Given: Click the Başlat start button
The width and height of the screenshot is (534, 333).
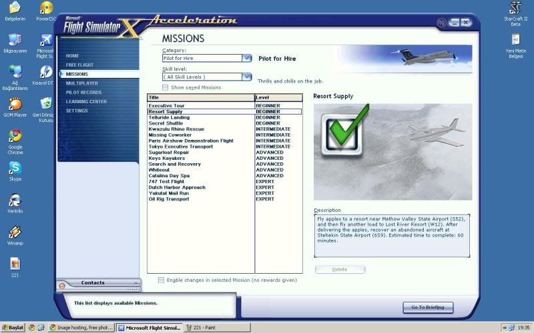Looking at the screenshot, I should click(13, 328).
